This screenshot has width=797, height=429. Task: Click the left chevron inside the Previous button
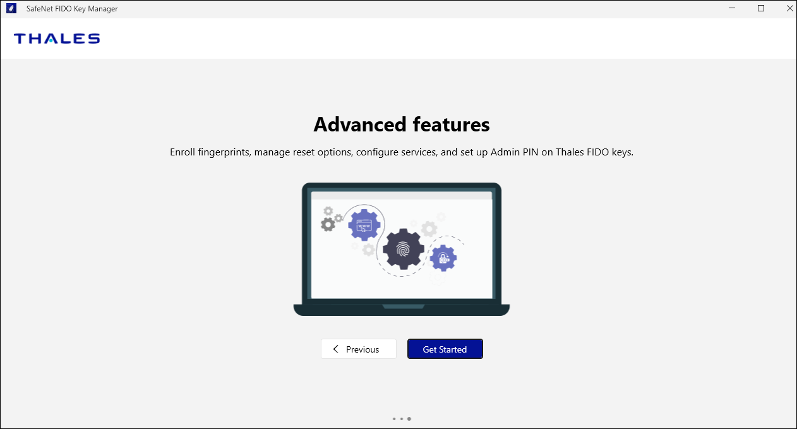[336, 349]
